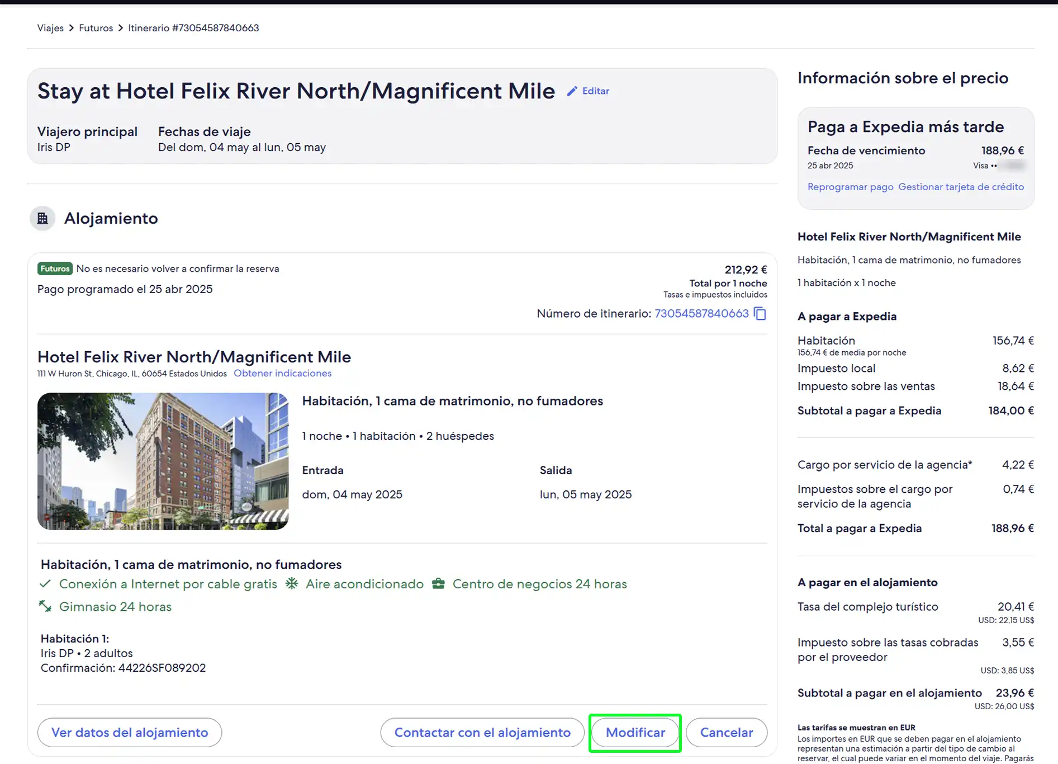Click the Cancelar reservation button
The width and height of the screenshot is (1058, 764).
point(727,733)
